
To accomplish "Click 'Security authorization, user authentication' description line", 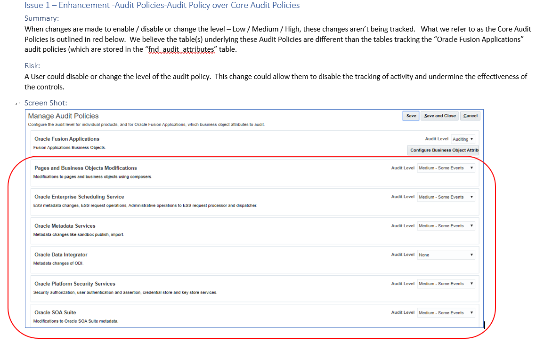I will click(x=125, y=293).
